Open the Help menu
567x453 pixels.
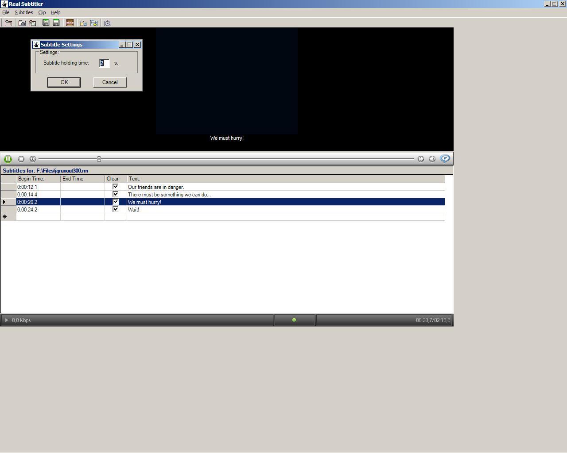[55, 12]
